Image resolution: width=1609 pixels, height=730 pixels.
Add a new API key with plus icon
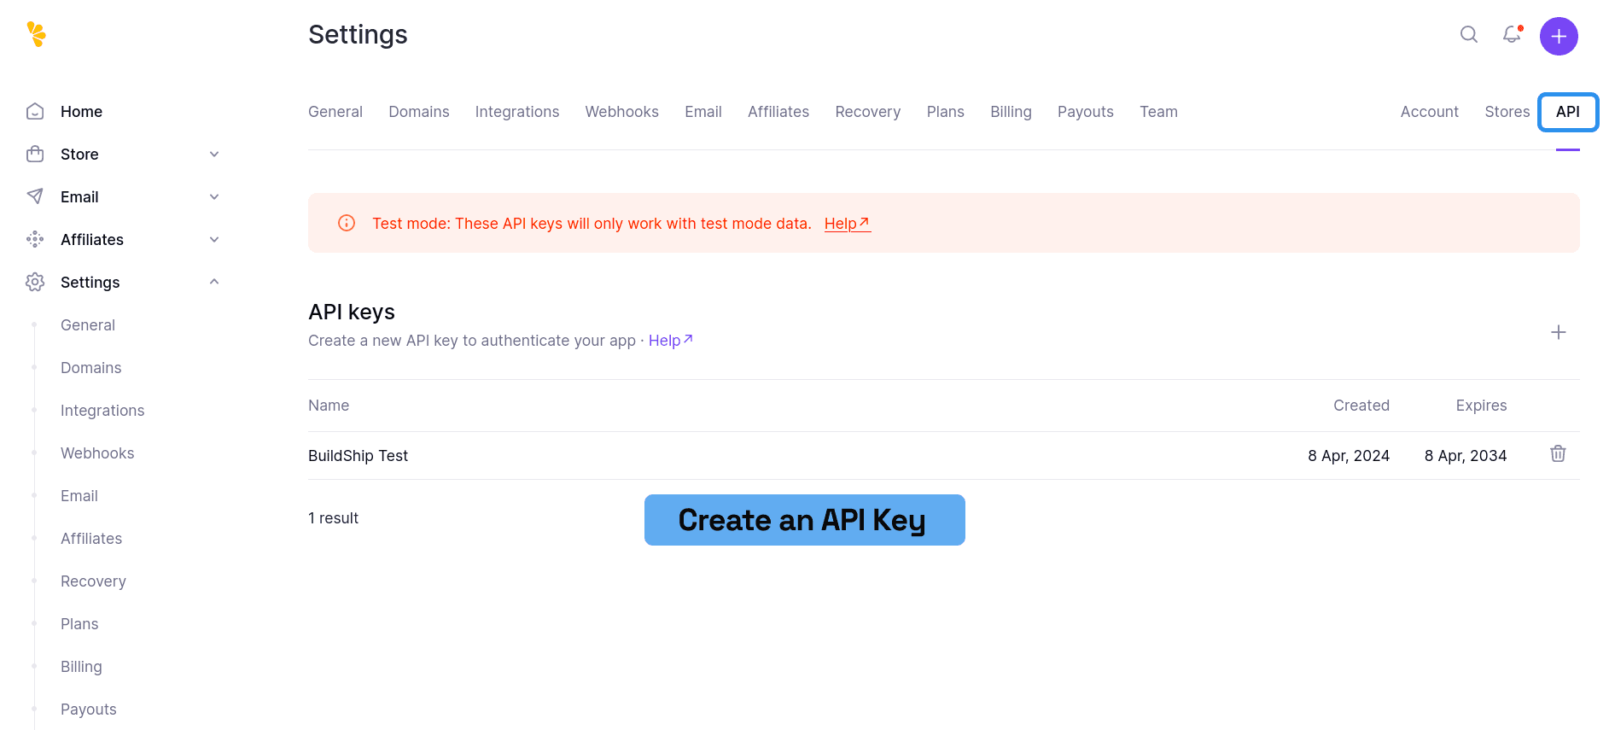coord(1558,332)
